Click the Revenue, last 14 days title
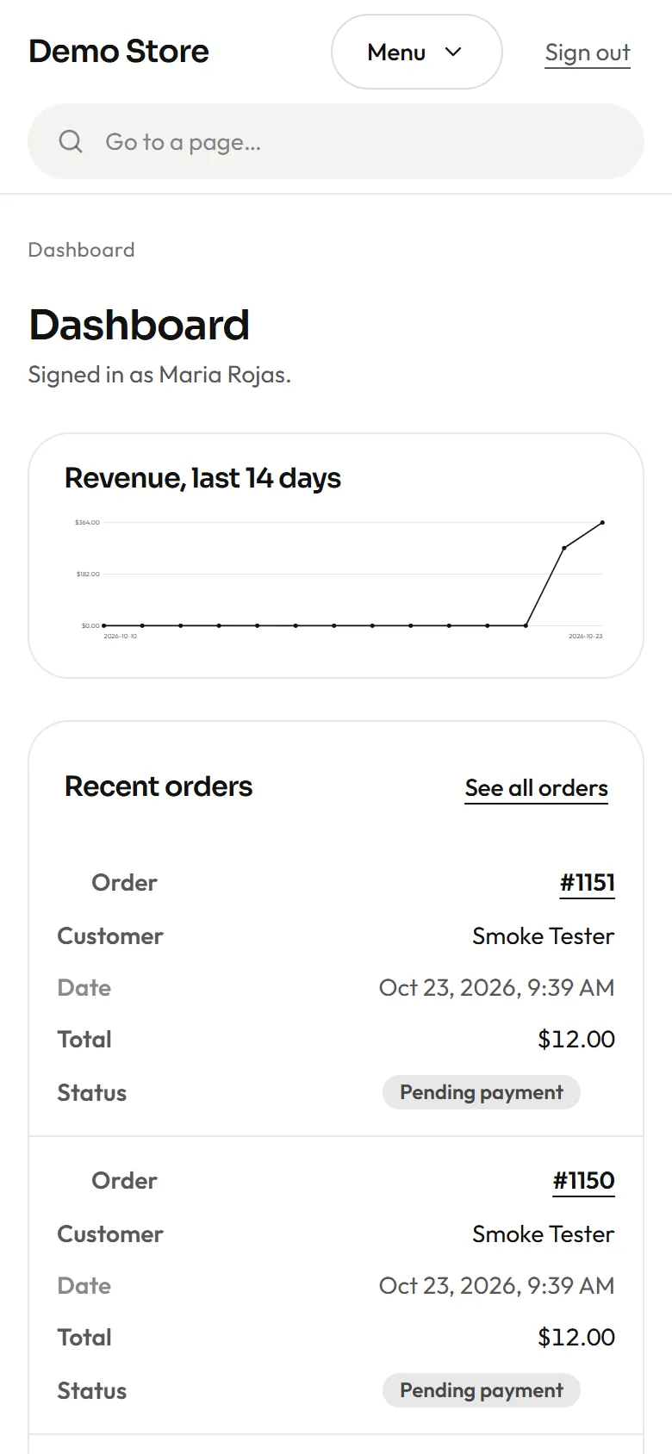Screen dimensions: 672x1454 (x=202, y=478)
